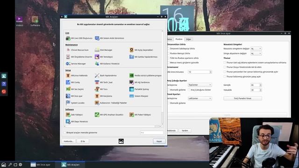Click Kapat button in MX Araçlar
The image size is (299, 168).
click(x=159, y=141)
